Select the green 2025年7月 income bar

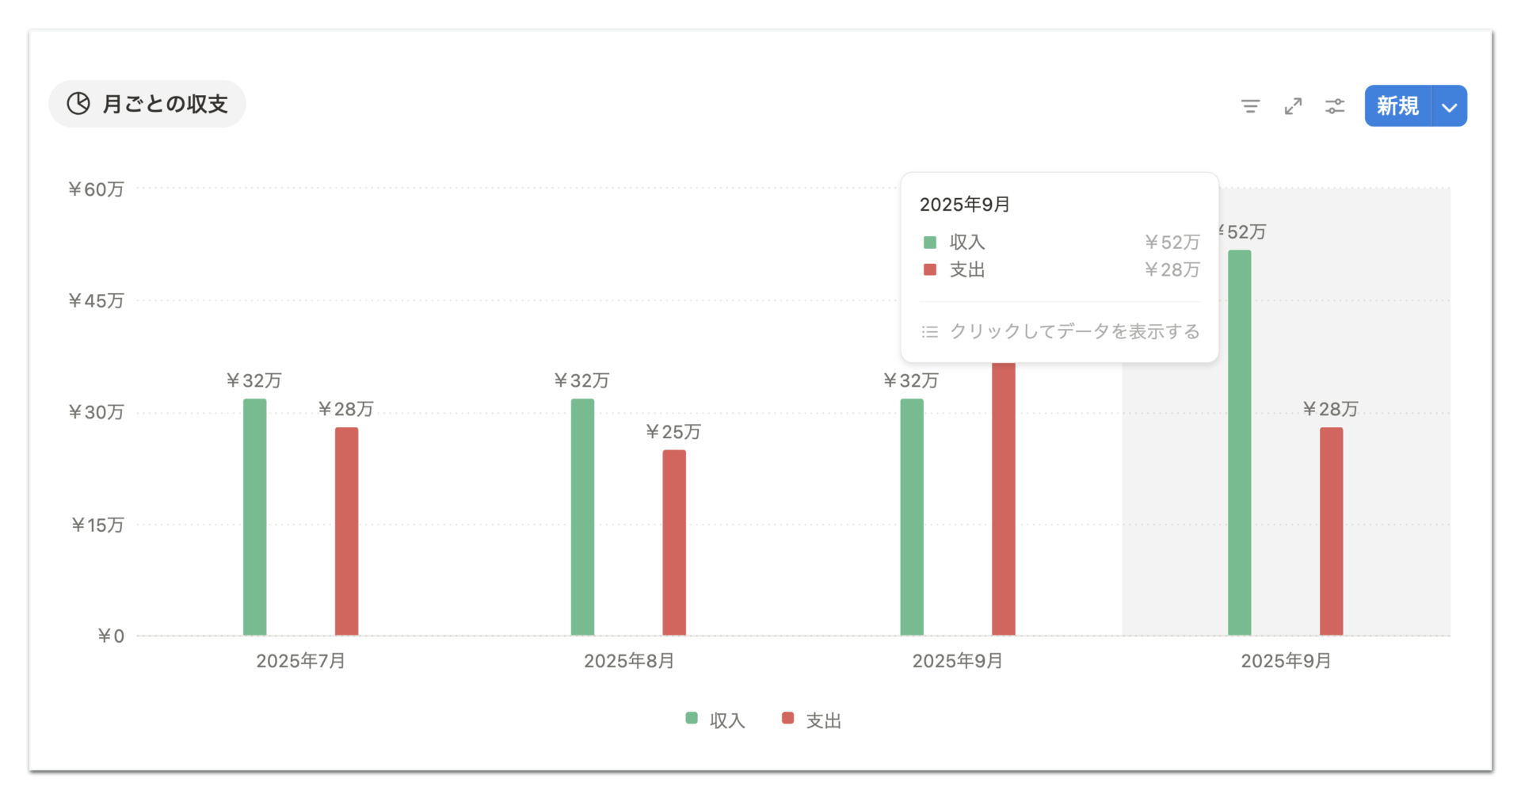[255, 517]
